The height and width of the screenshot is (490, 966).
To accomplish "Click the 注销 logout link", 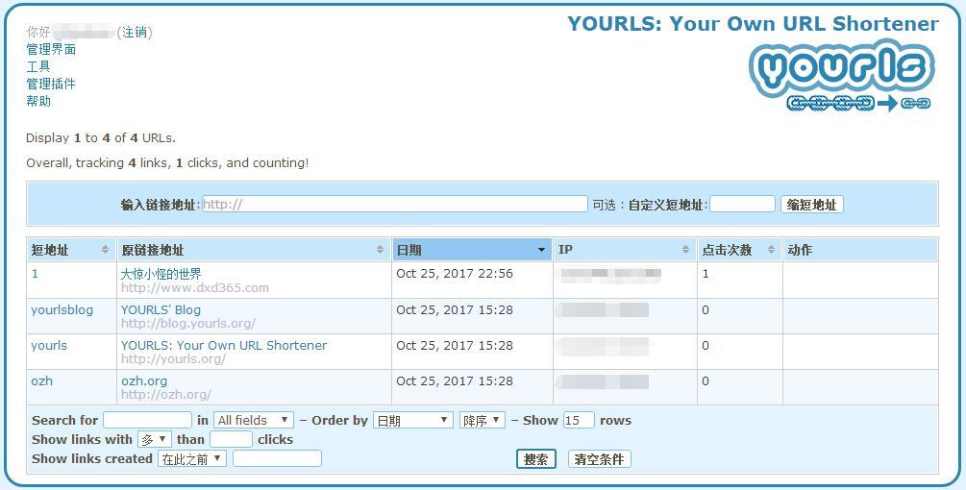I will pyautogui.click(x=135, y=32).
